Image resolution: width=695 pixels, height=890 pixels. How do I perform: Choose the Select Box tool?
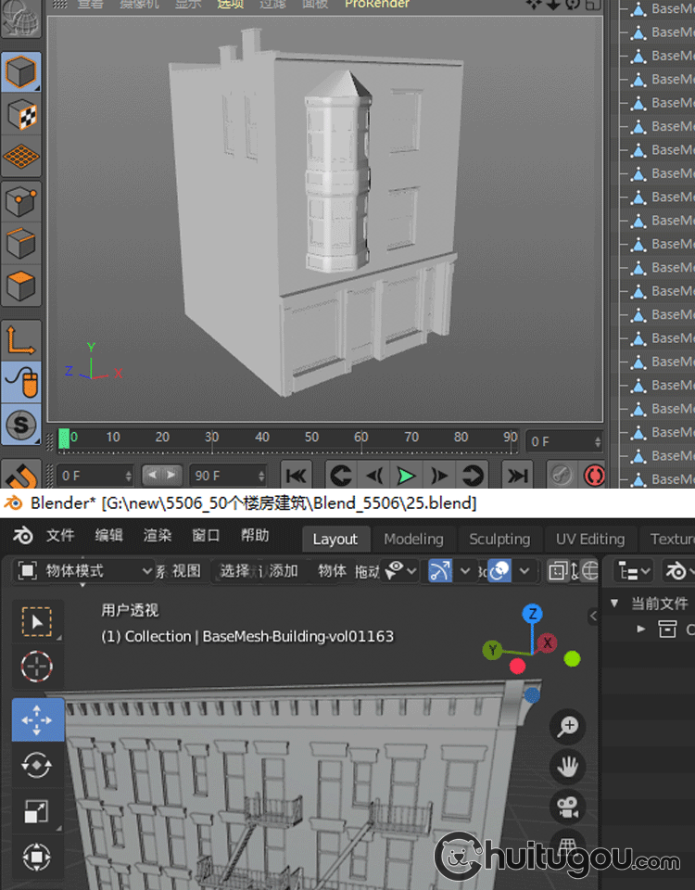click(37, 621)
